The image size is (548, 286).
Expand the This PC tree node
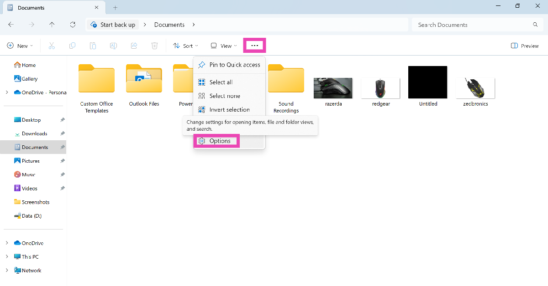tap(7, 257)
